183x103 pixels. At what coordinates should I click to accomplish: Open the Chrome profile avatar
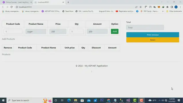176,7
